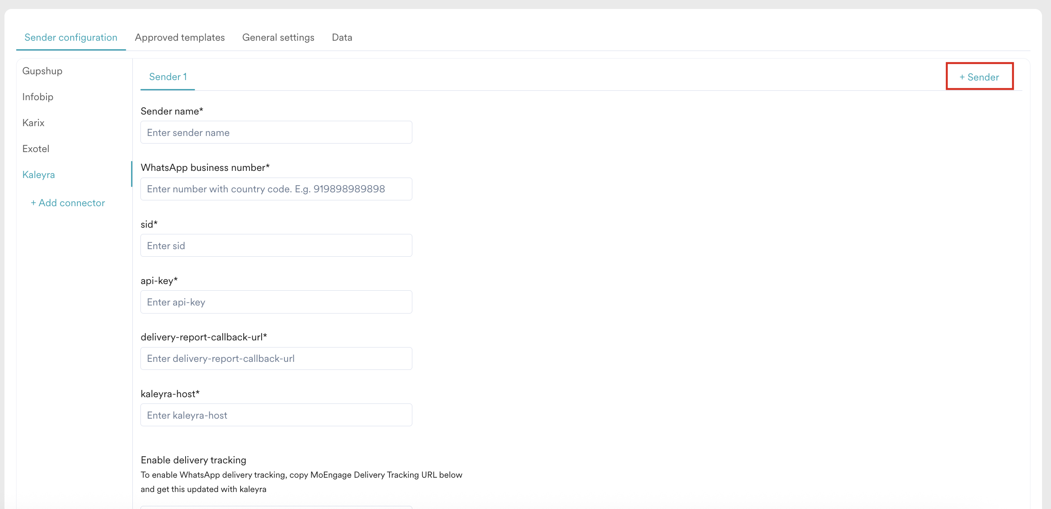This screenshot has height=509, width=1051.
Task: Click the delivery-report-callback-url field
Action: click(276, 358)
